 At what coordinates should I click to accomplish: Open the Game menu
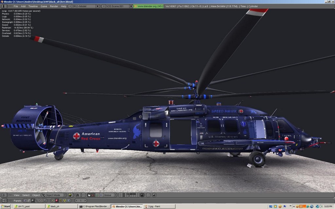[x=44, y=6]
